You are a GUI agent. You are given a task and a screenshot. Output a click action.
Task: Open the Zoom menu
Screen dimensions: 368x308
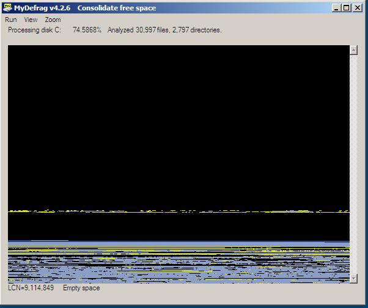[x=53, y=20]
